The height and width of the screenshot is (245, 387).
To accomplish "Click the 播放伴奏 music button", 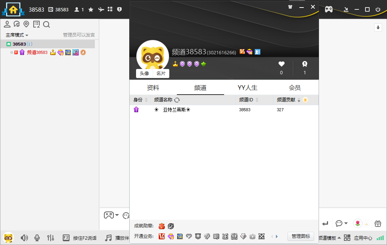I will 117,238.
